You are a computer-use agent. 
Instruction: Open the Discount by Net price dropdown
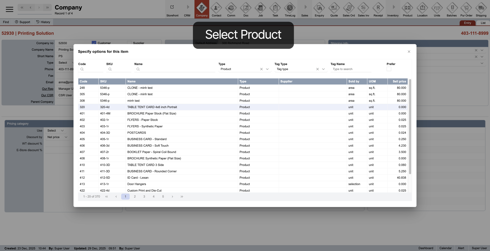coord(57,137)
